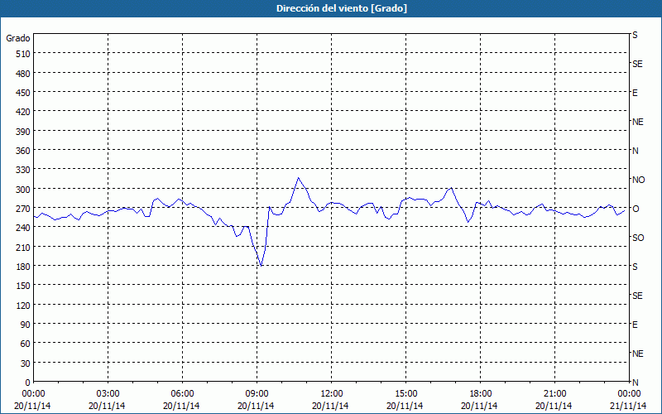Click the 240 y-axis value
The width and height of the screenshot is (662, 414).
tap(24, 229)
